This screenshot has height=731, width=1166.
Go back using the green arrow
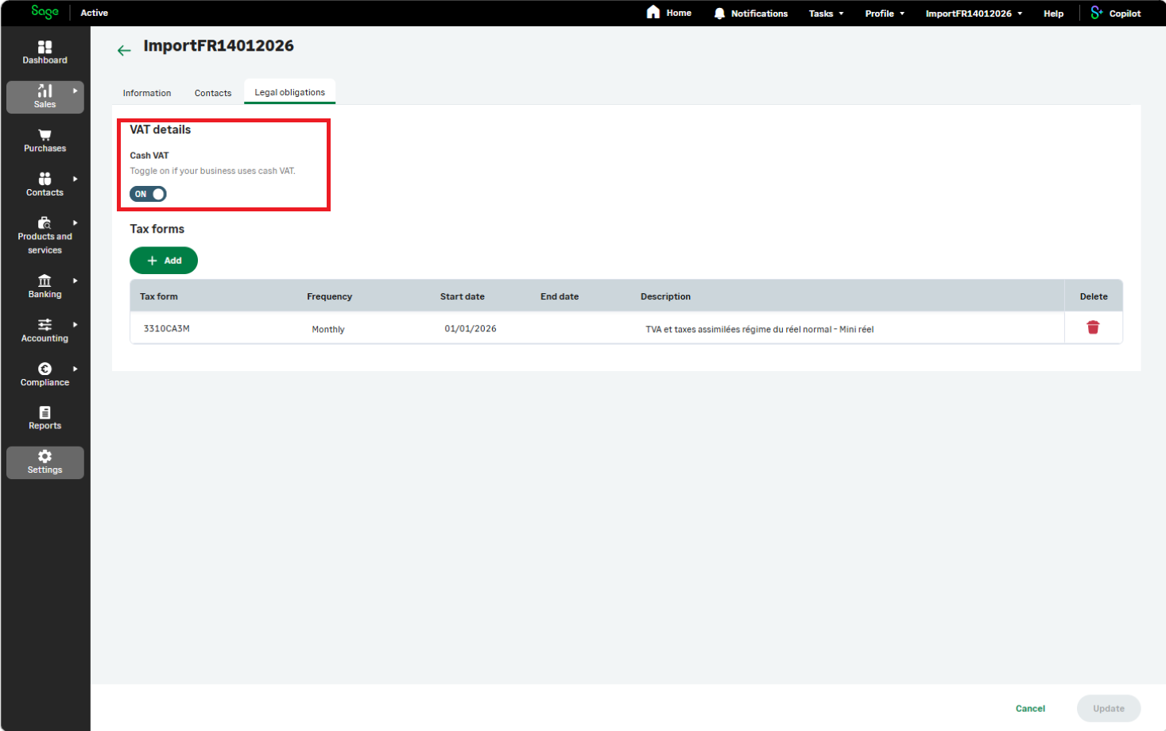pyautogui.click(x=124, y=50)
